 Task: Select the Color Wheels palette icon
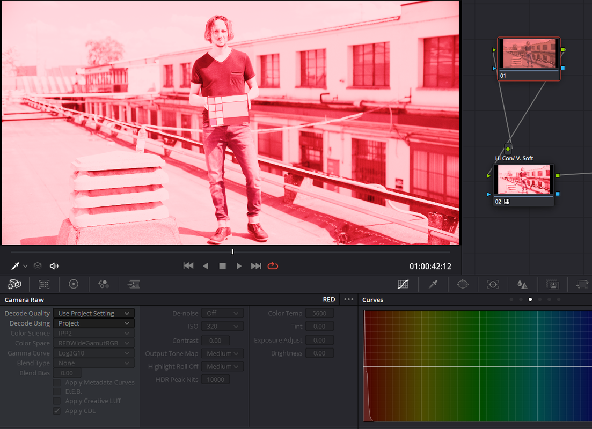(x=74, y=284)
